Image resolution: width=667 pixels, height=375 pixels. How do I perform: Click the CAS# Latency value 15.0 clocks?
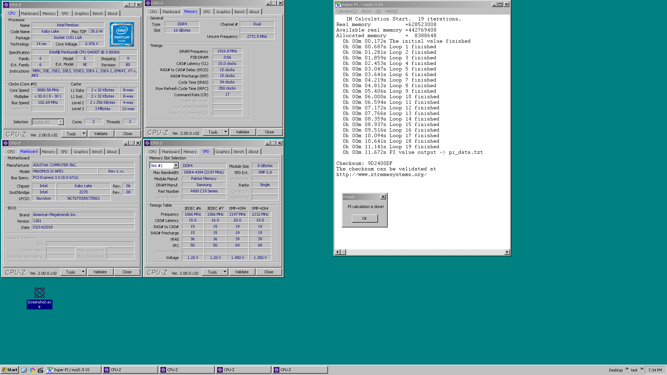[227, 64]
